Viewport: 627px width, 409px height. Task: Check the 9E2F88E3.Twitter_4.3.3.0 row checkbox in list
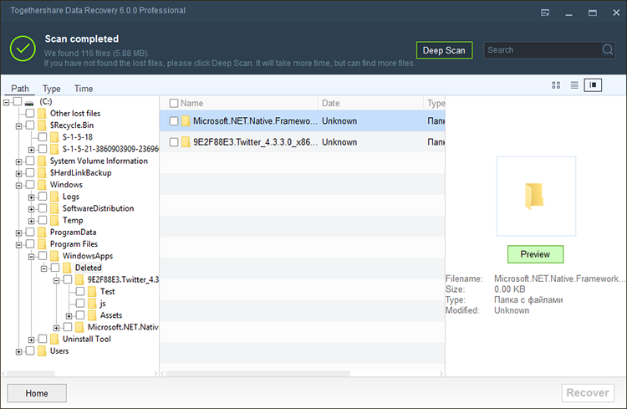click(x=174, y=142)
